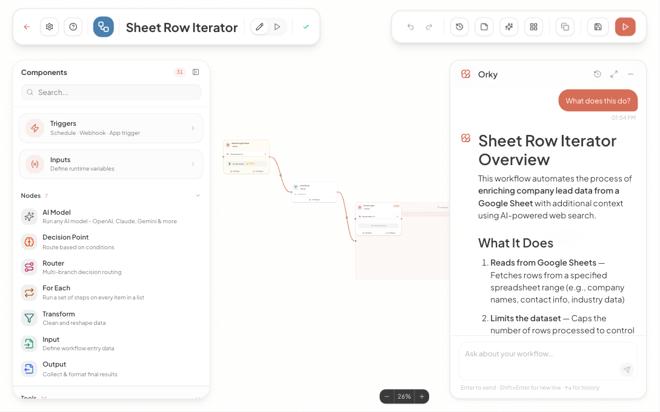Click the duplicate copy icon in the toolbar
The width and height of the screenshot is (660, 412).
[x=565, y=27]
